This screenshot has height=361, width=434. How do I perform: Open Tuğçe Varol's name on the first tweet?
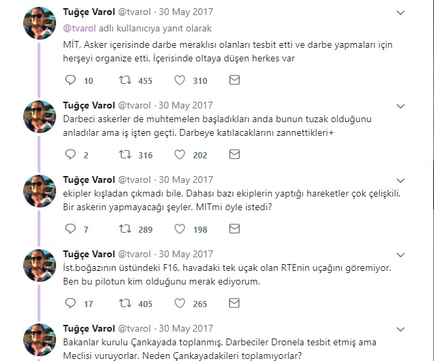(89, 12)
